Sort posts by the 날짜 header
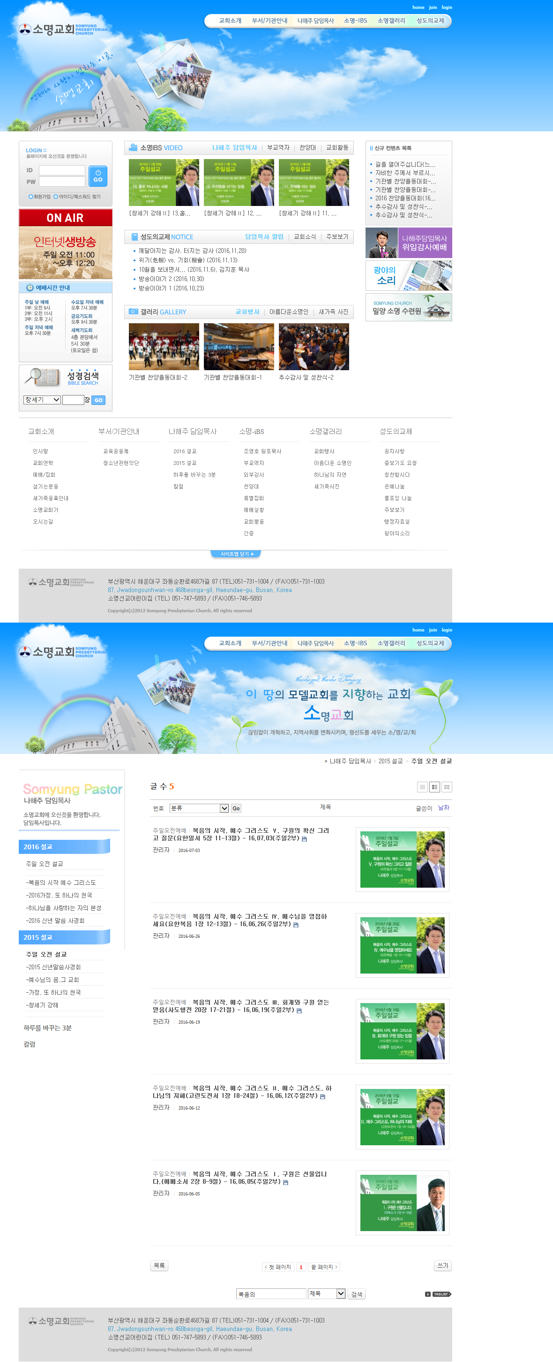 (444, 808)
